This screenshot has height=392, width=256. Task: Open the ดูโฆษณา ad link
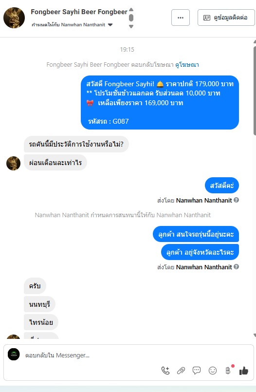(187, 65)
